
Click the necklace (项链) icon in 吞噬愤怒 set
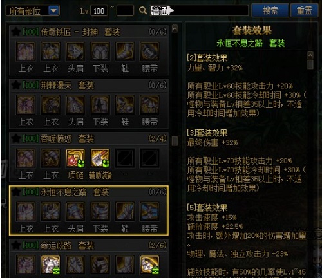(x=75, y=158)
